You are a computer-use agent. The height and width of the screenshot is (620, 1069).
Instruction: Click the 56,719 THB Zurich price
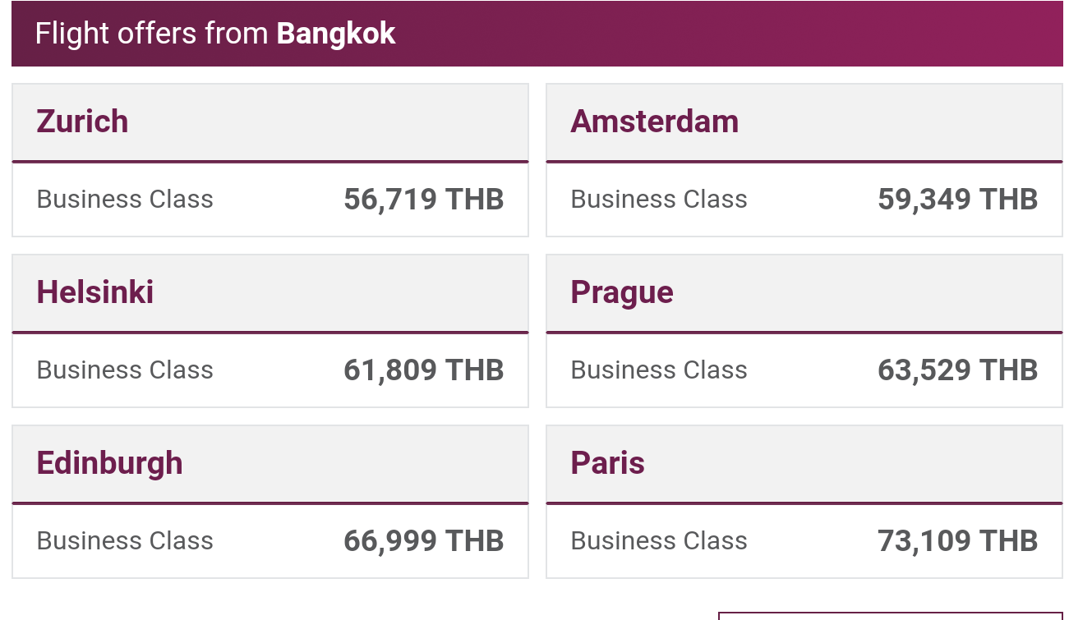(423, 200)
